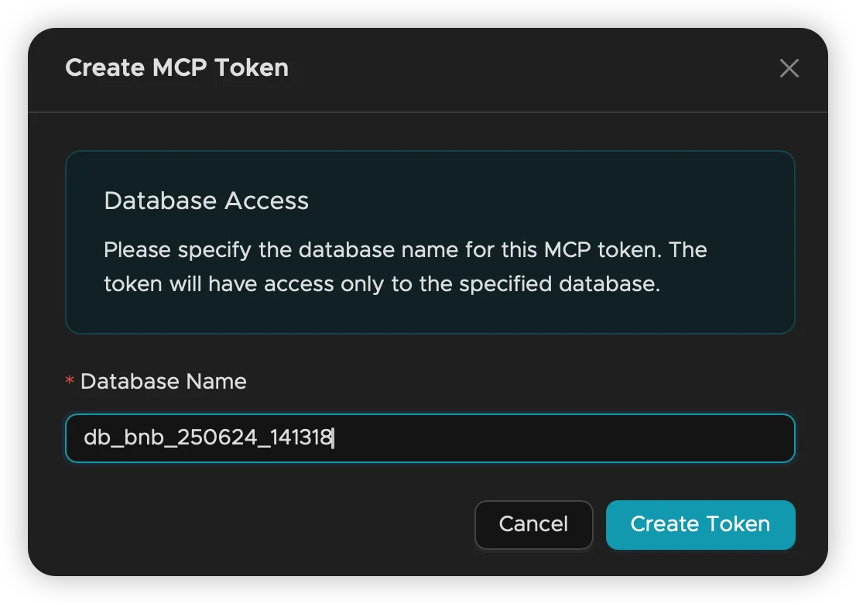The width and height of the screenshot is (856, 604).
Task: Click empty dialog area left of Cancel
Action: (x=271, y=524)
